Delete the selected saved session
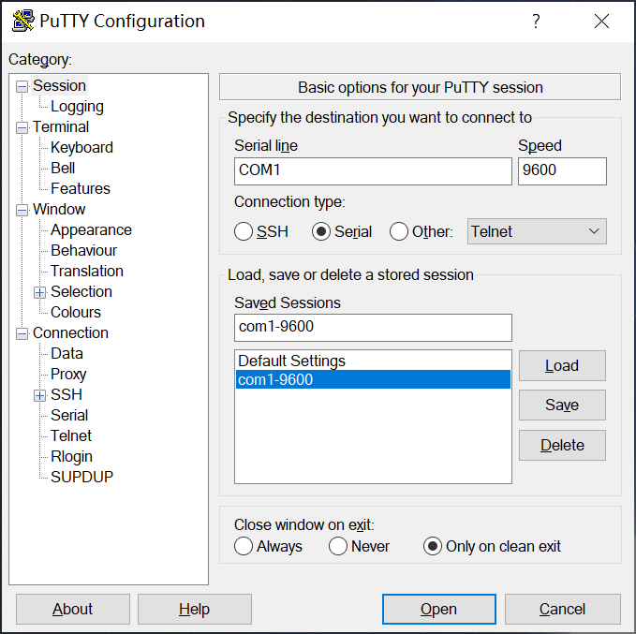 [562, 445]
